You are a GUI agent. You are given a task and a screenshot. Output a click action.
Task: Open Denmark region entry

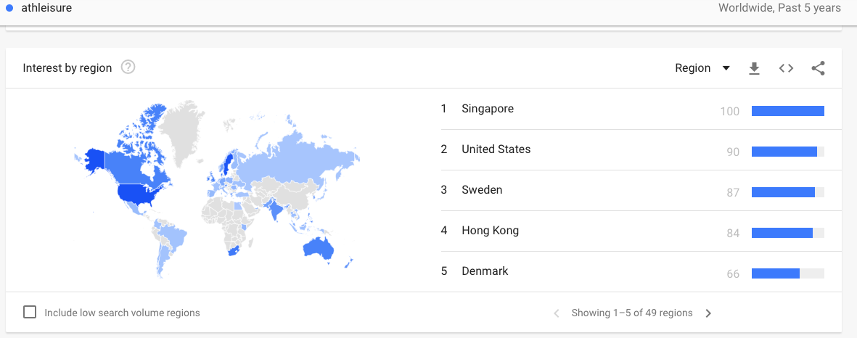tap(485, 271)
